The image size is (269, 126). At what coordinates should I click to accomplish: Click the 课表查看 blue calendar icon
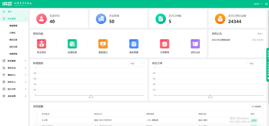coord(134,44)
